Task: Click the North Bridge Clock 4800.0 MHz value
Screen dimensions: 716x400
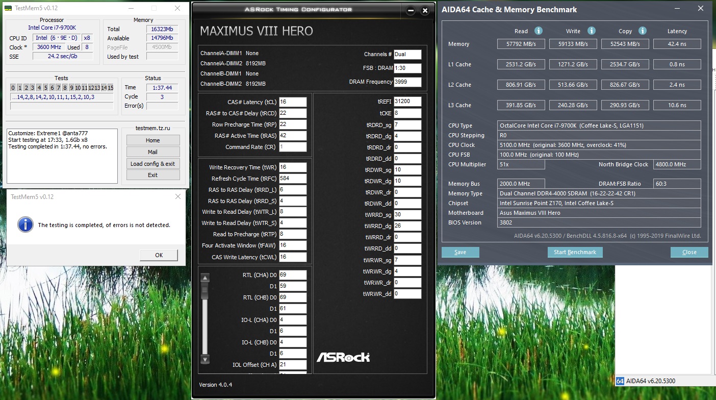Action: pos(676,164)
